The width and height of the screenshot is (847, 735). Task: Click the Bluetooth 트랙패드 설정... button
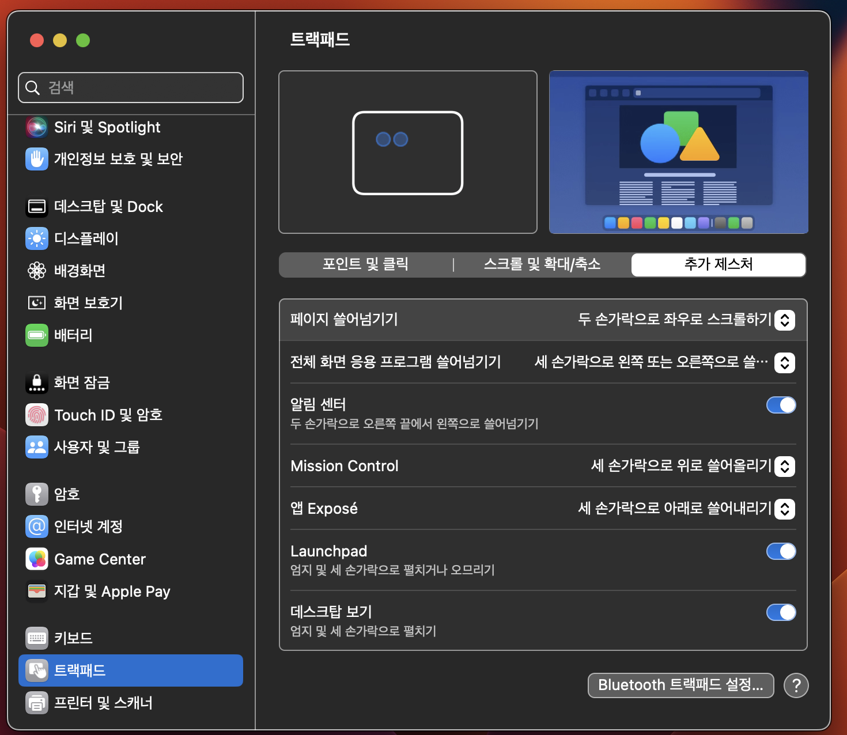[680, 685]
